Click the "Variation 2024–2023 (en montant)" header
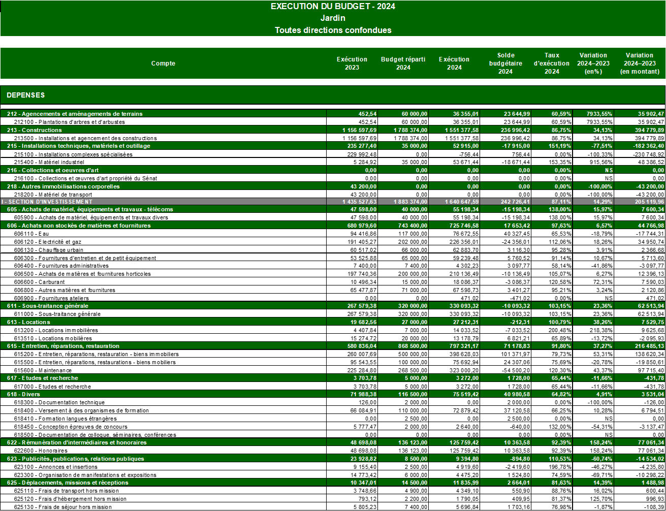The height and width of the screenshot is (511, 666). click(x=640, y=63)
